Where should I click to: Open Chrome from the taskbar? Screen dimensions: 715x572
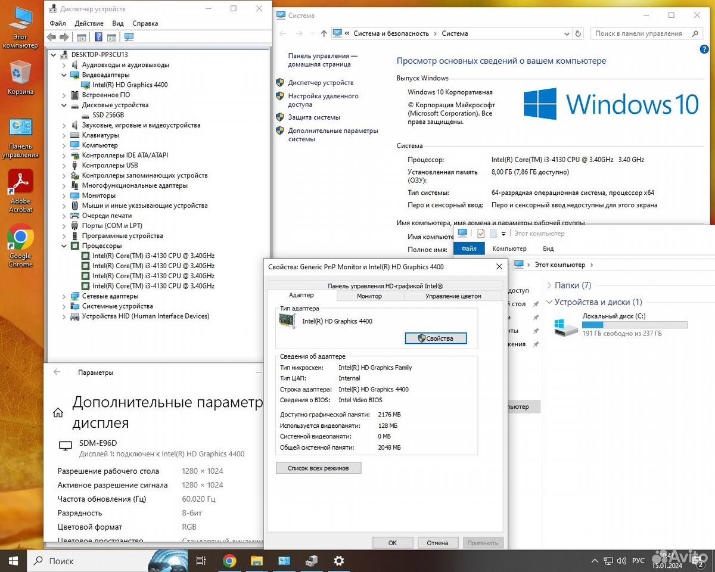[x=229, y=561]
